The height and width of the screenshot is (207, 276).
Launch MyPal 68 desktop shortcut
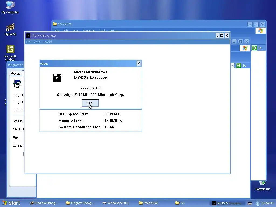click(10, 29)
